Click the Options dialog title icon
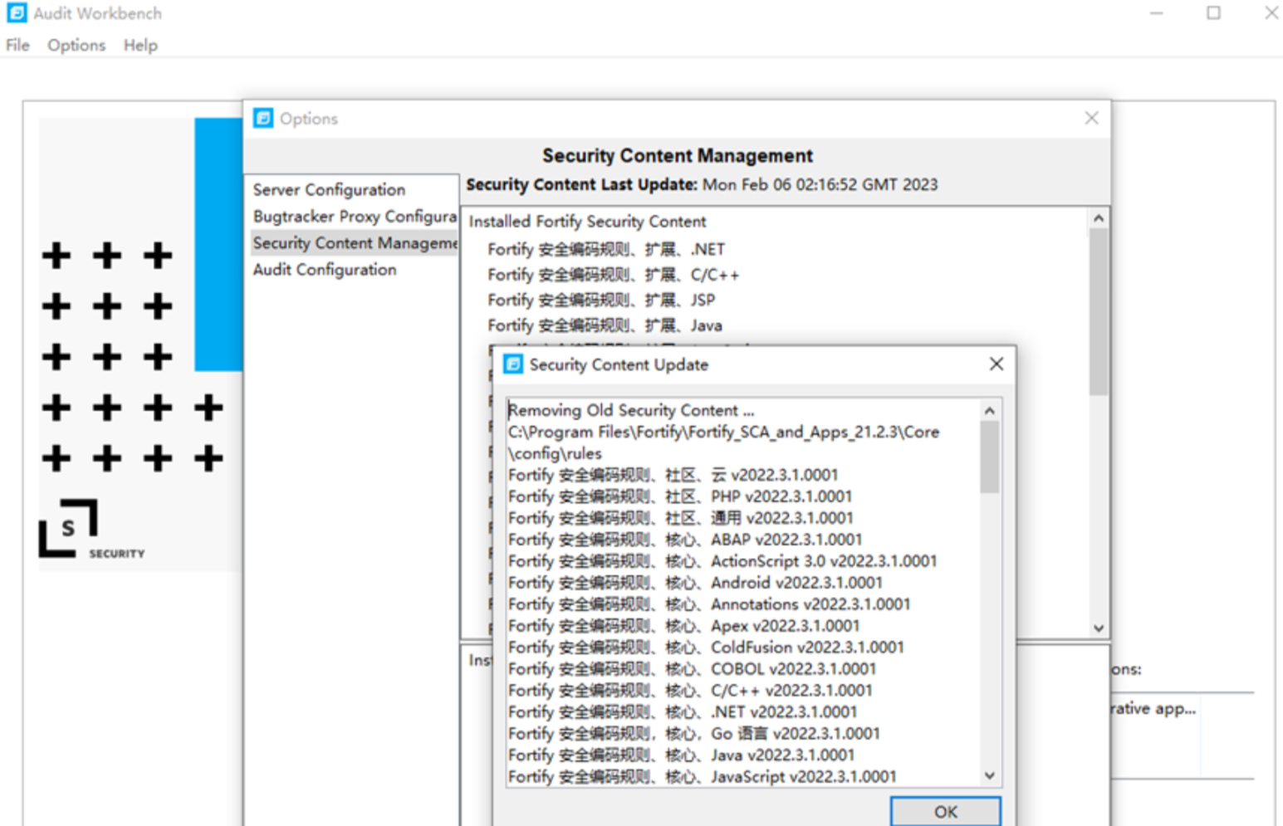Screen dimensions: 1283x826 (x=263, y=118)
